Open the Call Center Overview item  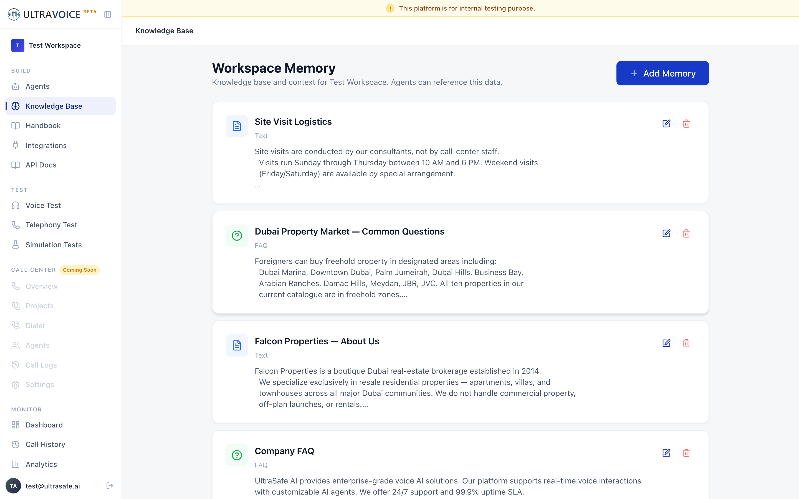(x=61, y=286)
